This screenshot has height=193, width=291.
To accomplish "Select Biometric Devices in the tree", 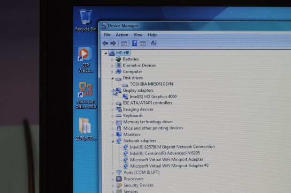I will (x=139, y=65).
